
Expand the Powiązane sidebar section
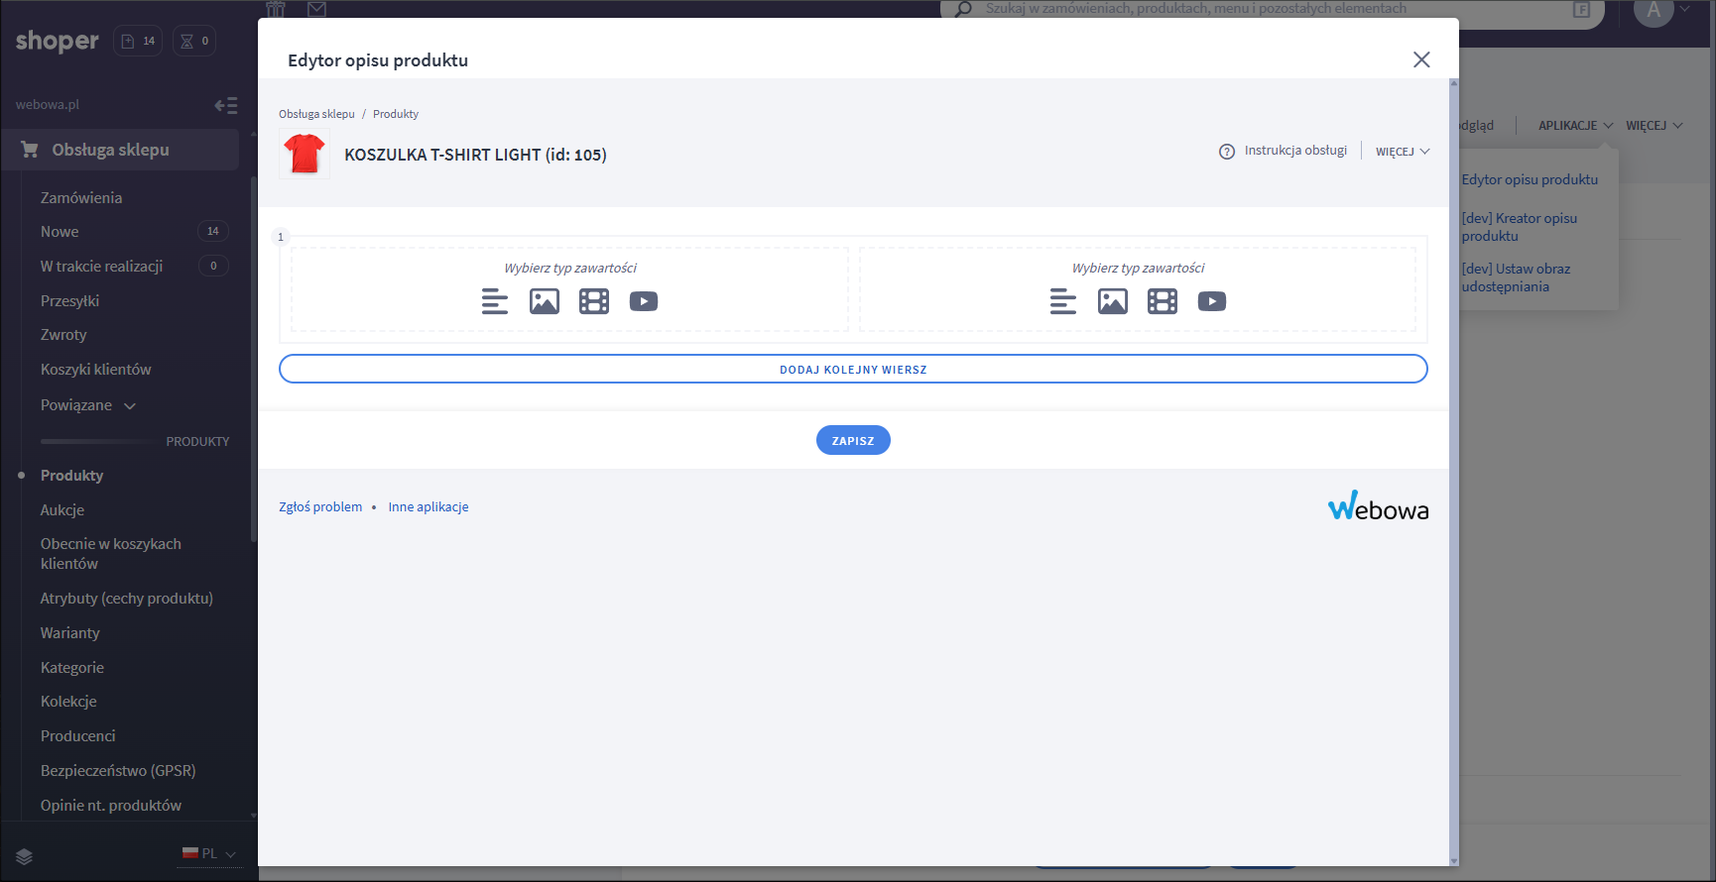click(87, 405)
